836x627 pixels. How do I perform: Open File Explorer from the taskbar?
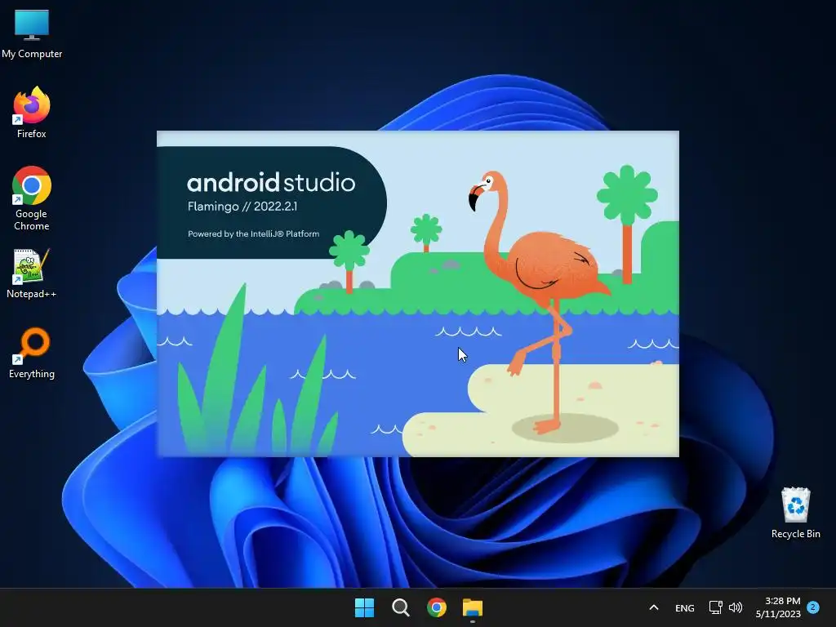(x=473, y=607)
